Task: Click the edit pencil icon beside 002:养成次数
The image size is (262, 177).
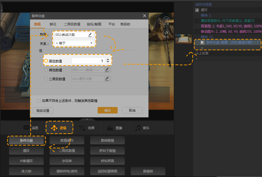Action: pyautogui.click(x=90, y=35)
